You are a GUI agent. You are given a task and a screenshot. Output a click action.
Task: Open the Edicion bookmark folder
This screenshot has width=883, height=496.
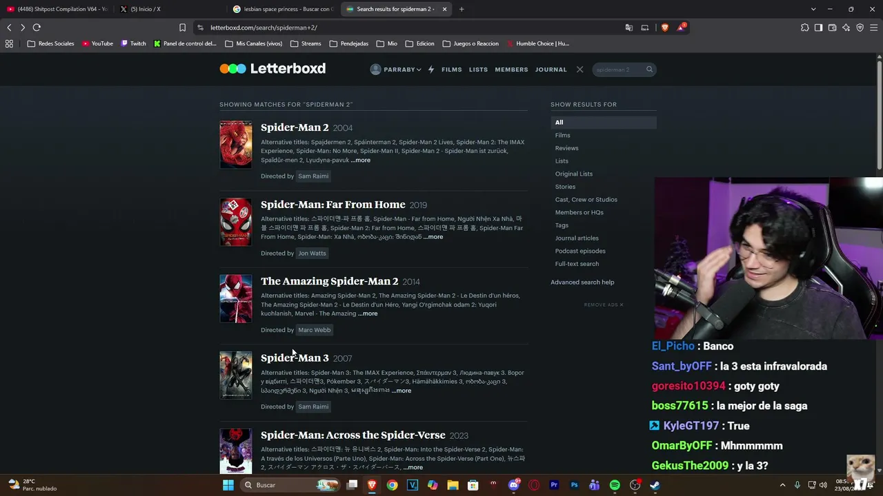(x=420, y=43)
